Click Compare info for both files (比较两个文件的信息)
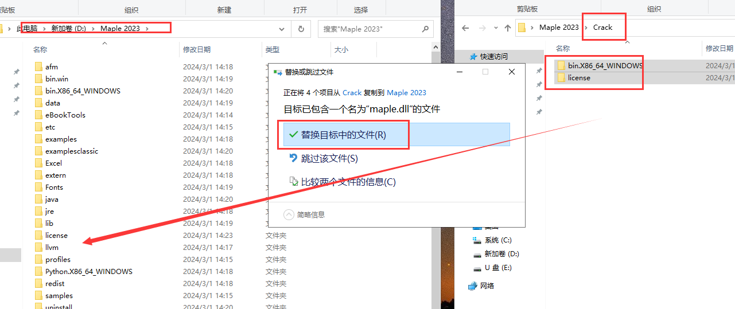 click(x=348, y=182)
